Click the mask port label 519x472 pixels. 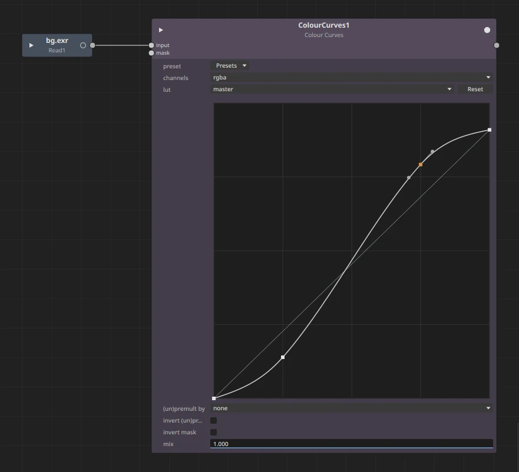pos(163,53)
